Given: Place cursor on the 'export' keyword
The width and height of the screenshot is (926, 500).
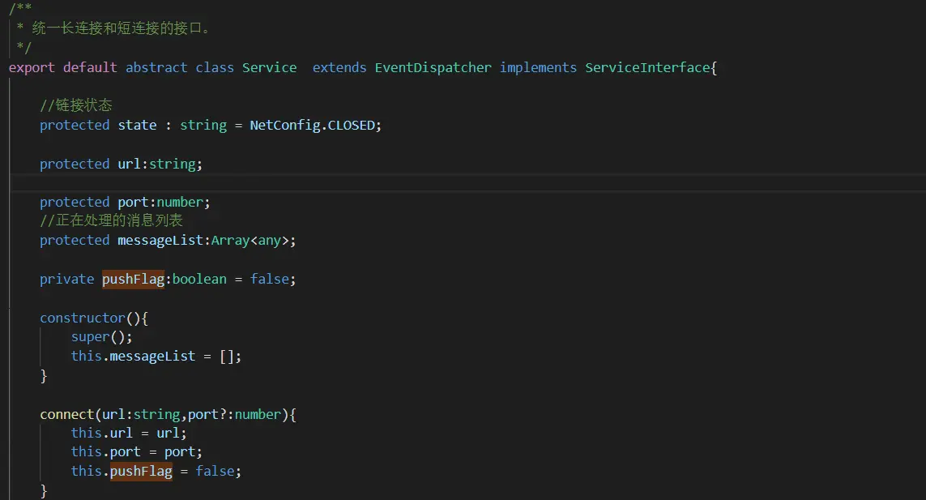Looking at the screenshot, I should 32,68.
